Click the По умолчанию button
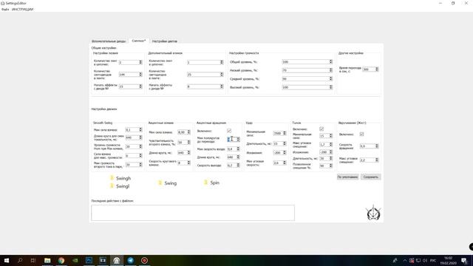 click(347, 177)
